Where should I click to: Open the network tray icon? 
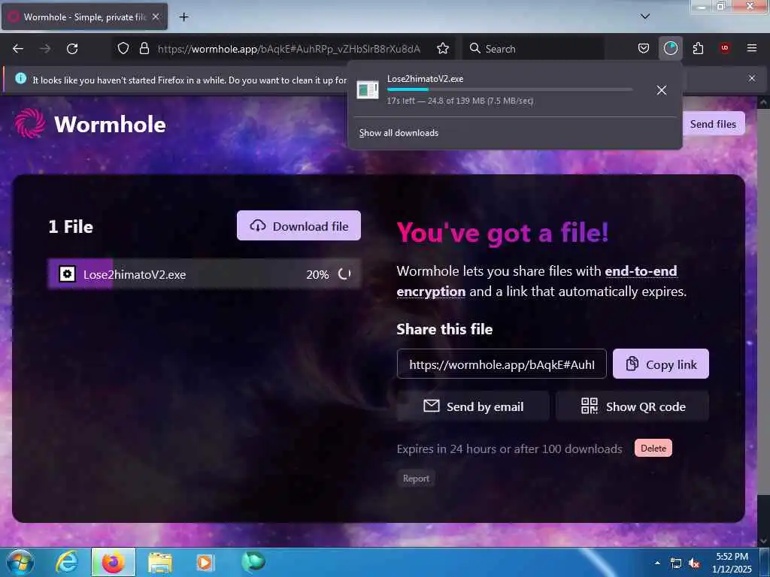point(676,563)
